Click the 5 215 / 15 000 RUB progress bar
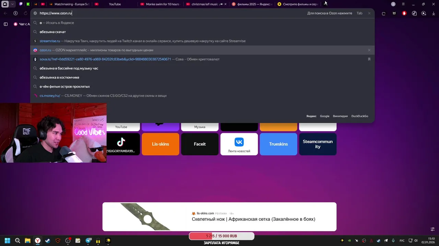 (222, 236)
